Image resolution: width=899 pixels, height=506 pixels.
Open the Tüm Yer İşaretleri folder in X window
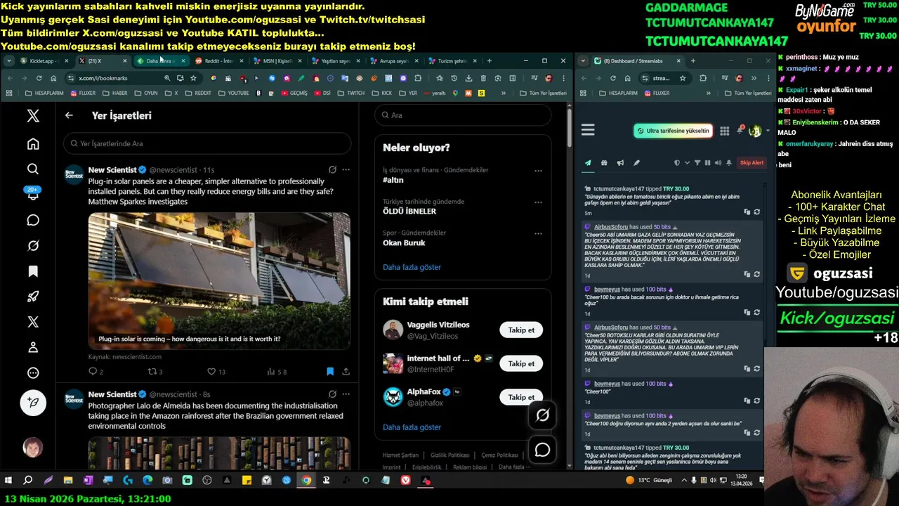click(543, 93)
